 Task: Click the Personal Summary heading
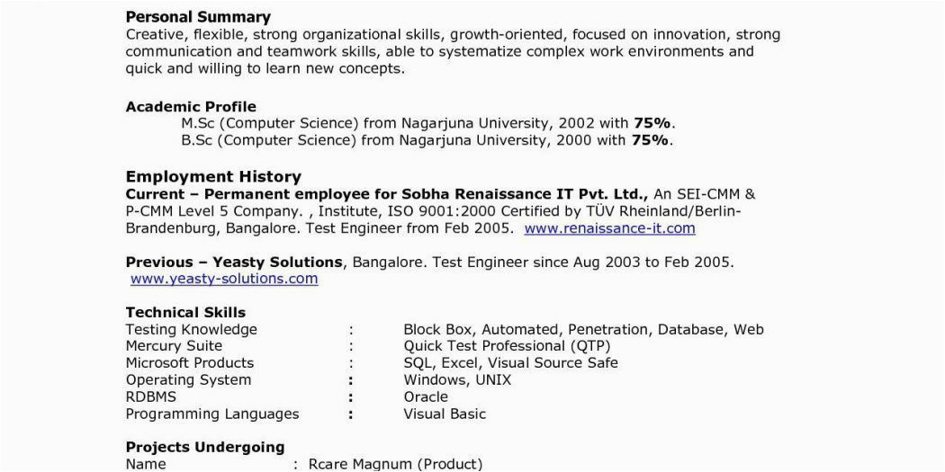[198, 17]
